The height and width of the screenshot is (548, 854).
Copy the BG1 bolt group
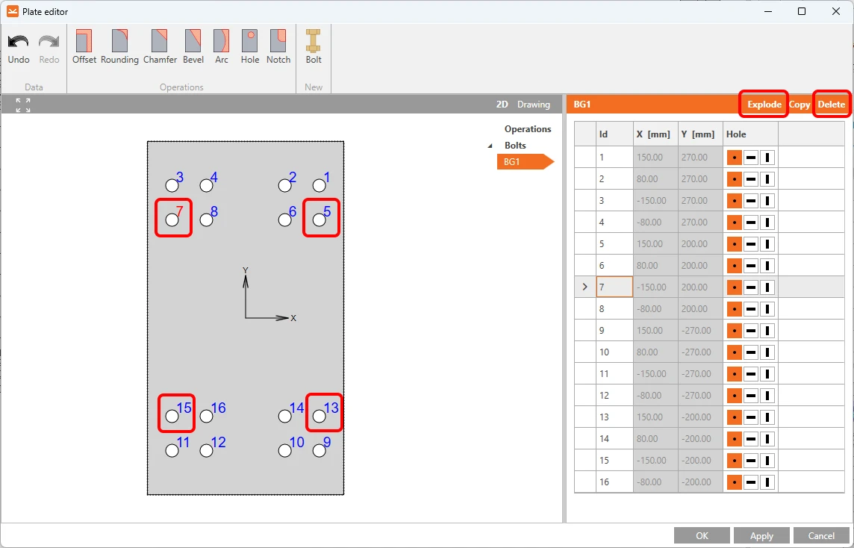799,105
